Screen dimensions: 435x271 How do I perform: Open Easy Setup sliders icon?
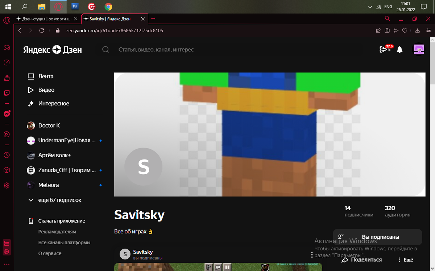[428, 31]
